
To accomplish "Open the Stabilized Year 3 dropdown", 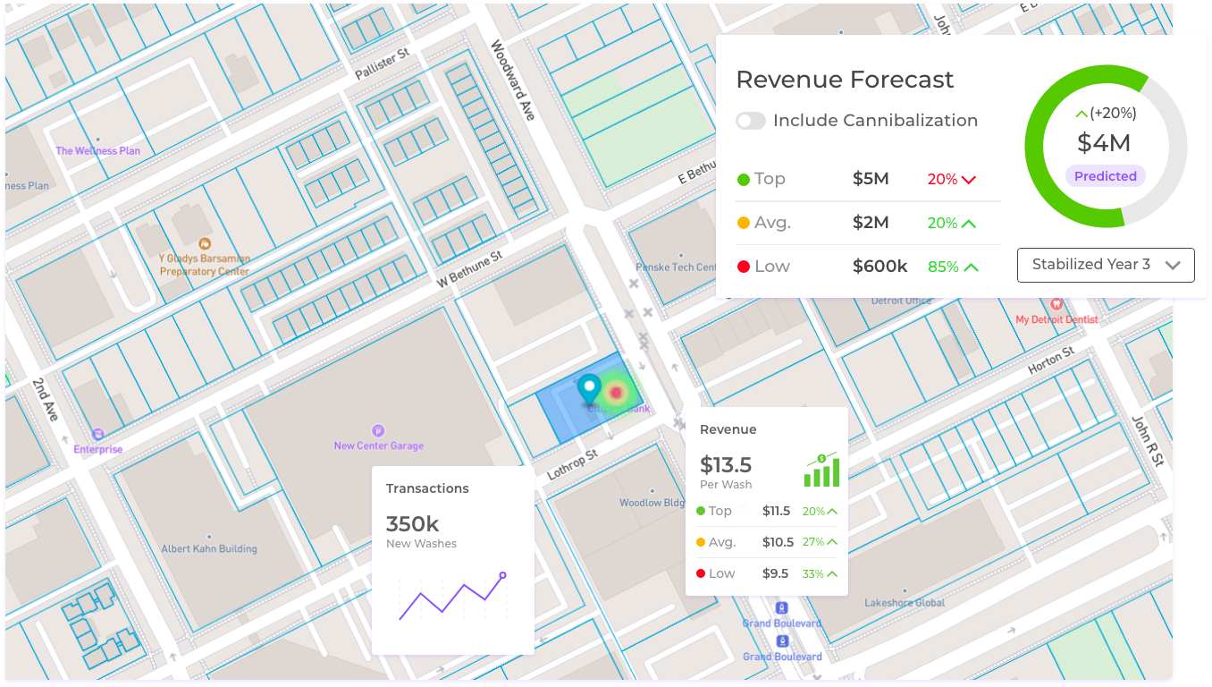I will (1106, 265).
